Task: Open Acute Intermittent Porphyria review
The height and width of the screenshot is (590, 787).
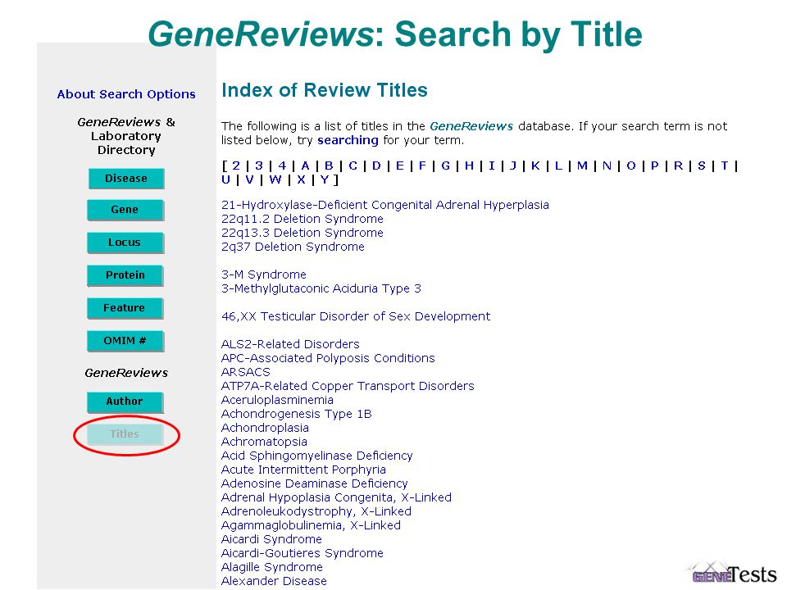Action: pyautogui.click(x=303, y=470)
